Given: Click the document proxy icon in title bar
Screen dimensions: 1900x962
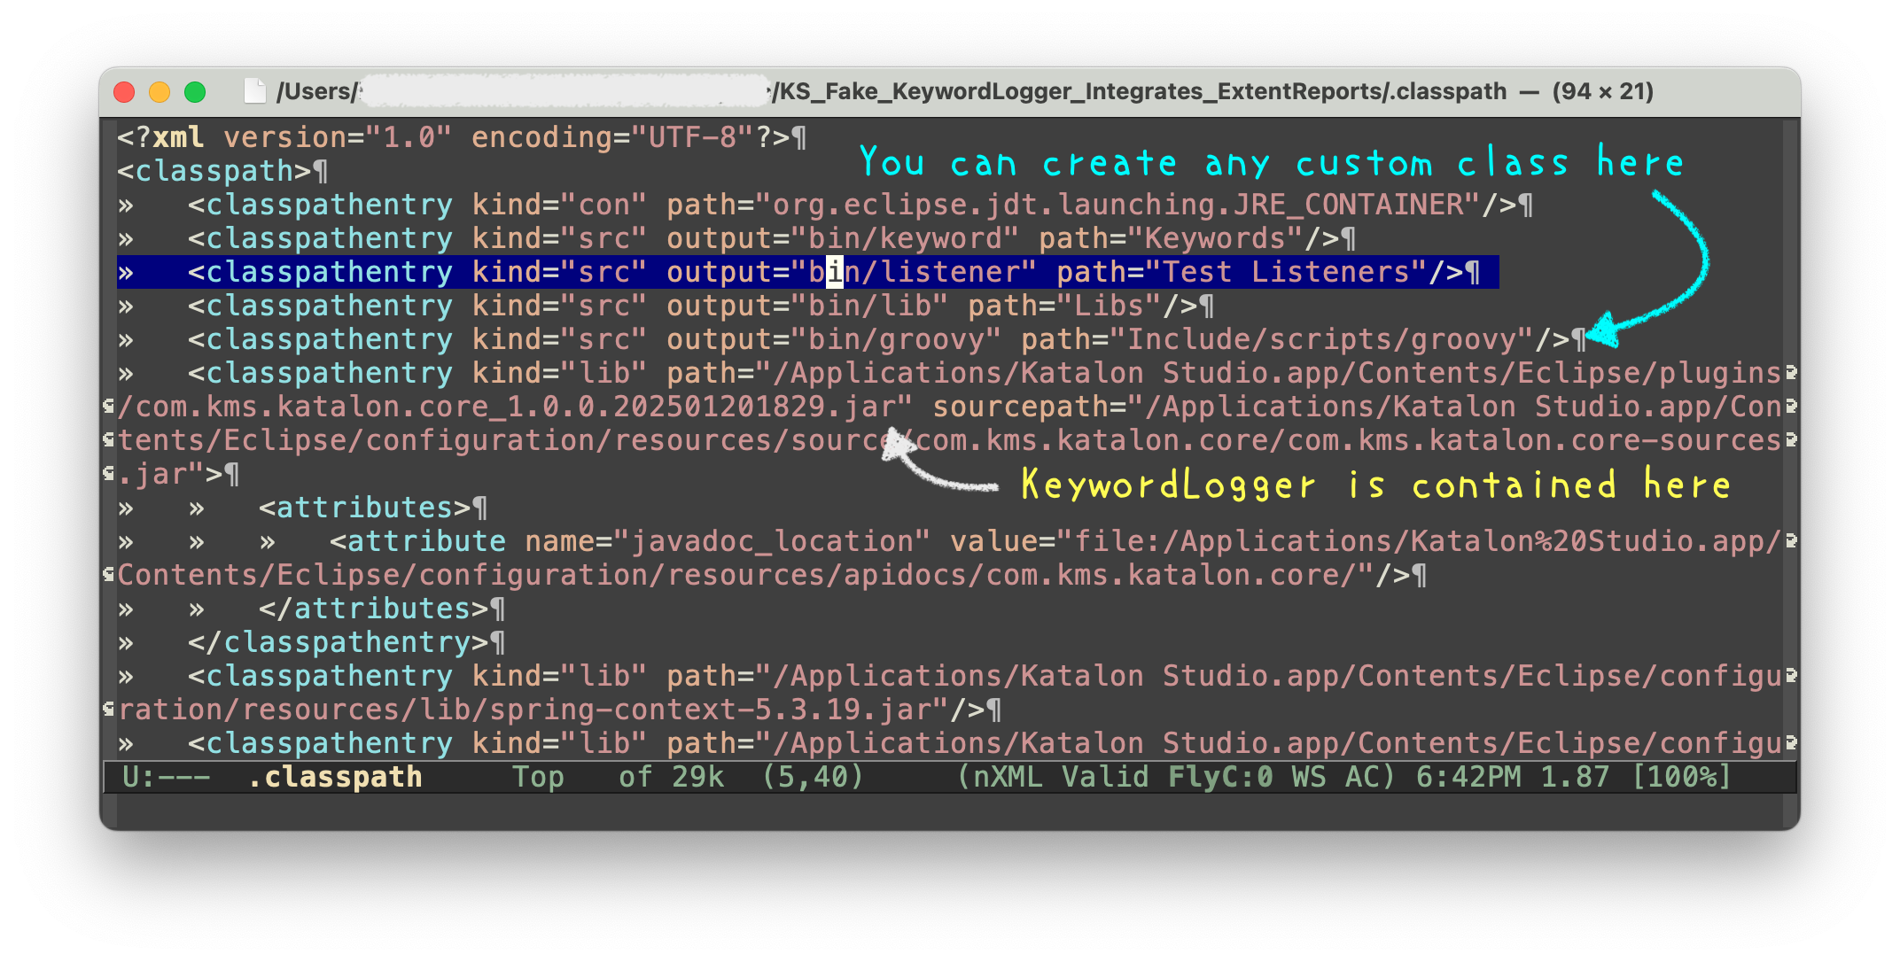Looking at the screenshot, I should tap(255, 91).
